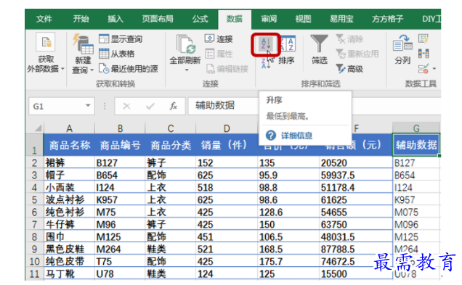
Task: Click Properties (属性) in the Connections group
Action: pyautogui.click(x=219, y=54)
